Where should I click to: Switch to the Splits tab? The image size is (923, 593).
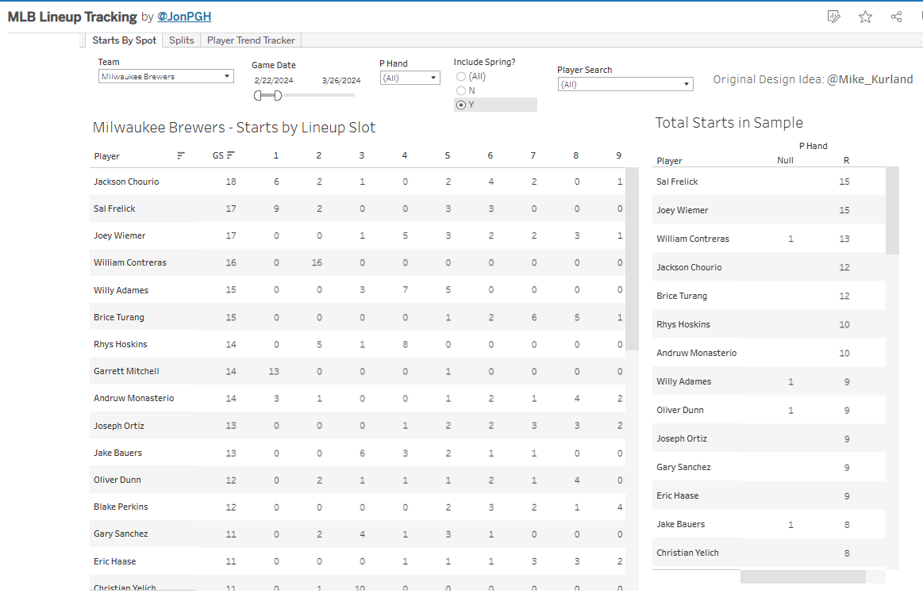point(181,40)
